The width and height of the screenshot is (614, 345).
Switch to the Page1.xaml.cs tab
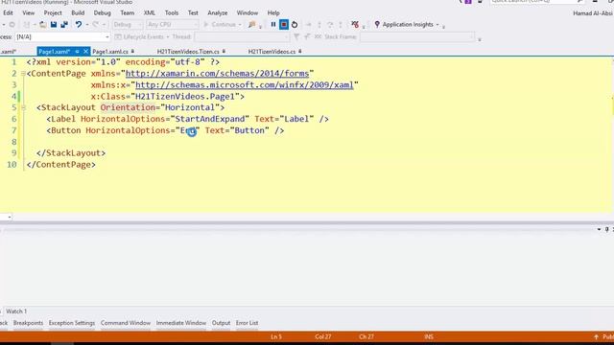(110, 52)
